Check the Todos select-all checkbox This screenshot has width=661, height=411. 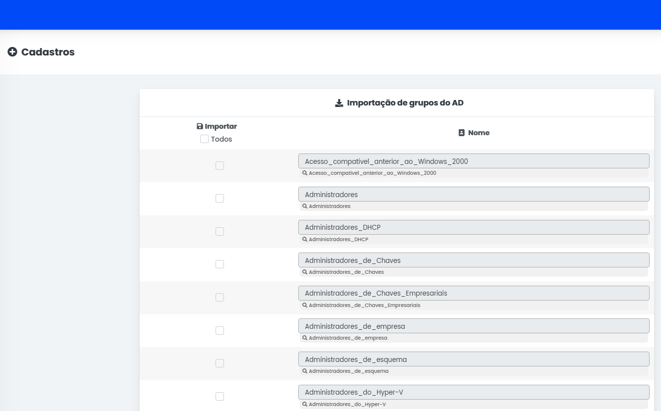204,139
